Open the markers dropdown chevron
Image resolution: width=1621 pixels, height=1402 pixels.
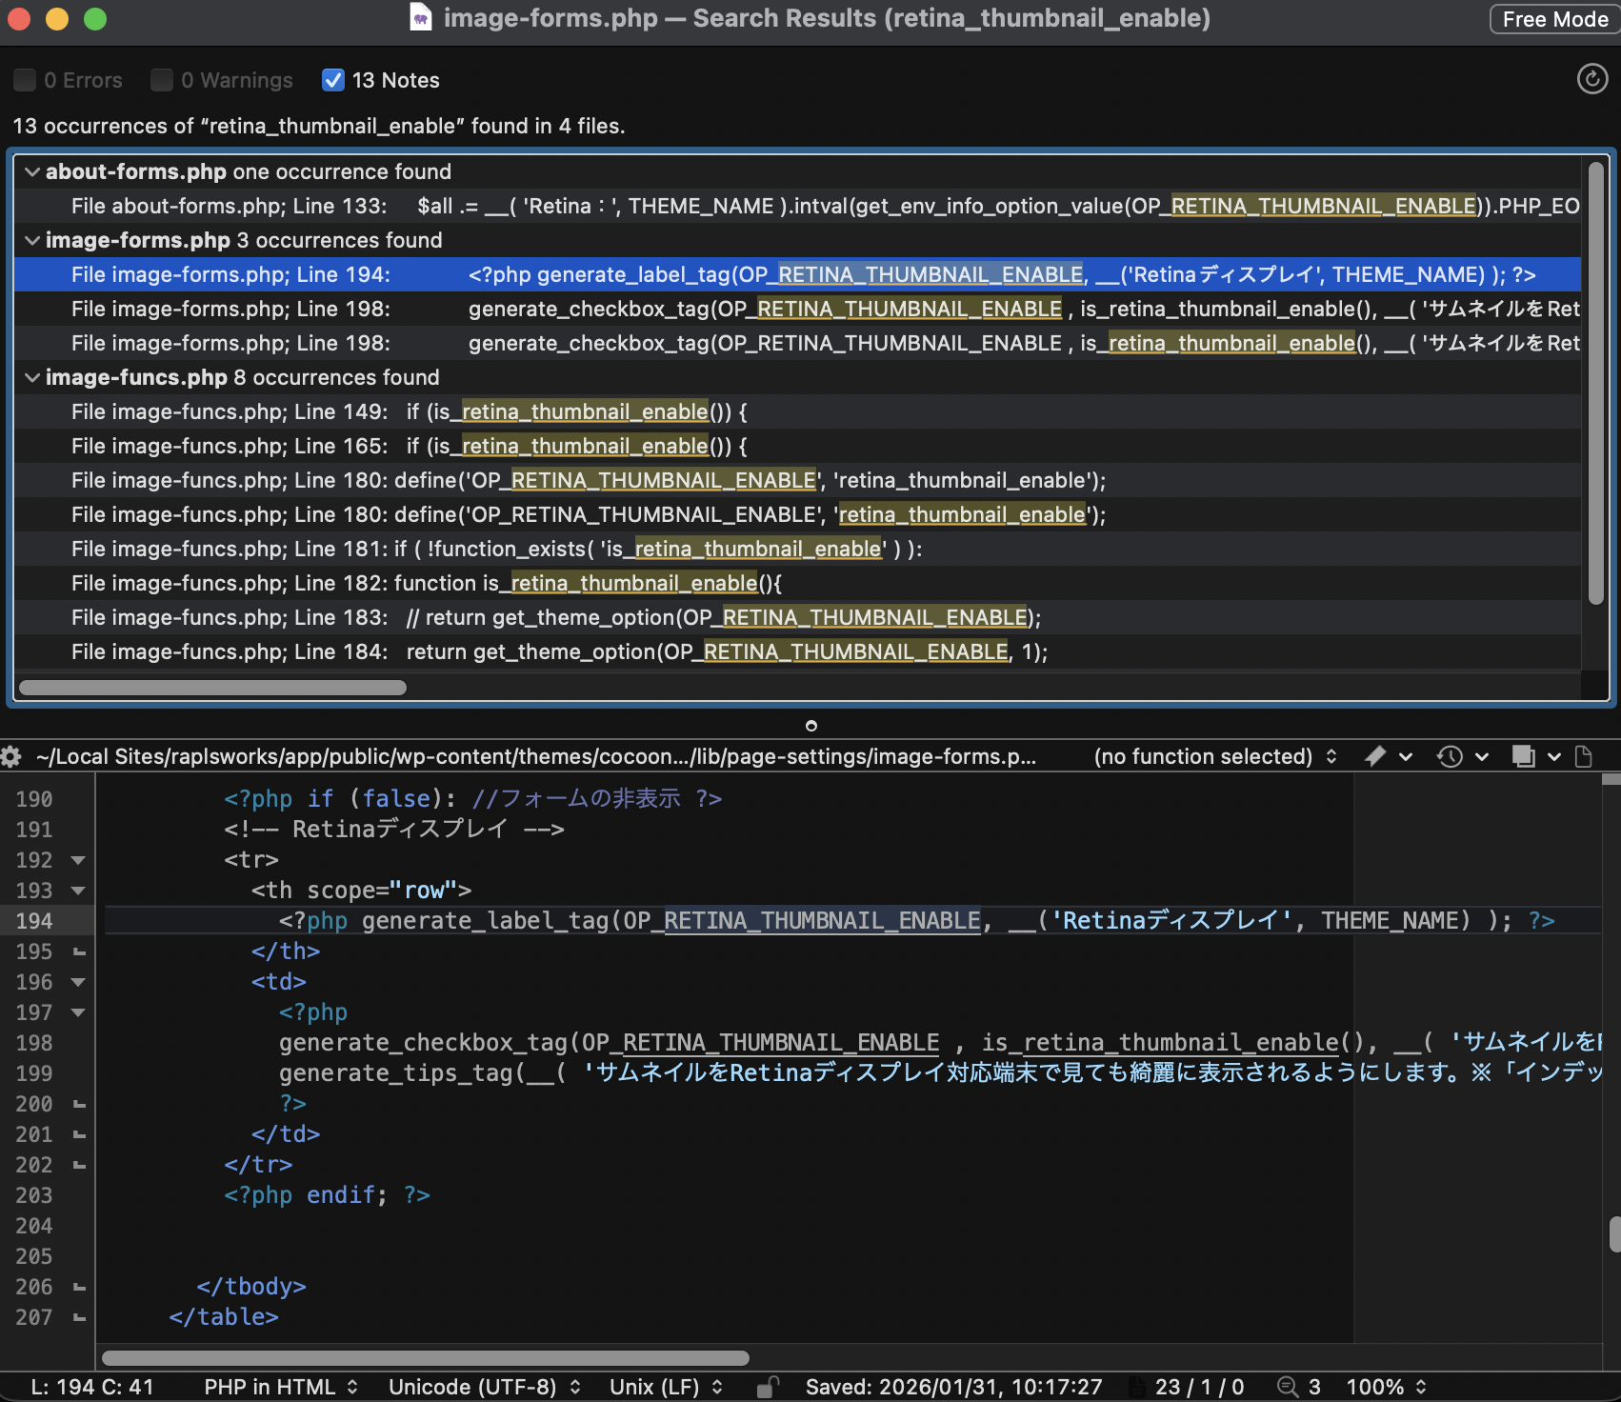pyautogui.click(x=1405, y=756)
